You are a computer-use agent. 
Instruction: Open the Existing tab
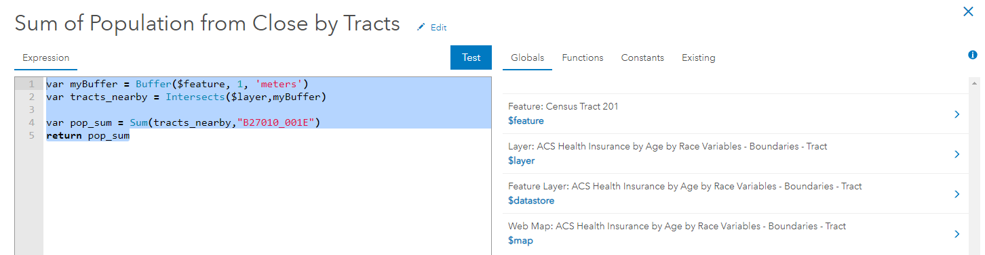click(699, 58)
